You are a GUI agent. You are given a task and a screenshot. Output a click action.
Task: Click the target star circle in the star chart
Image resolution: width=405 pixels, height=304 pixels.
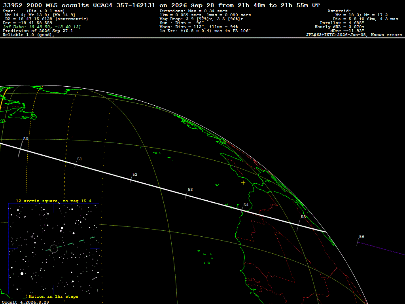pos(54,249)
